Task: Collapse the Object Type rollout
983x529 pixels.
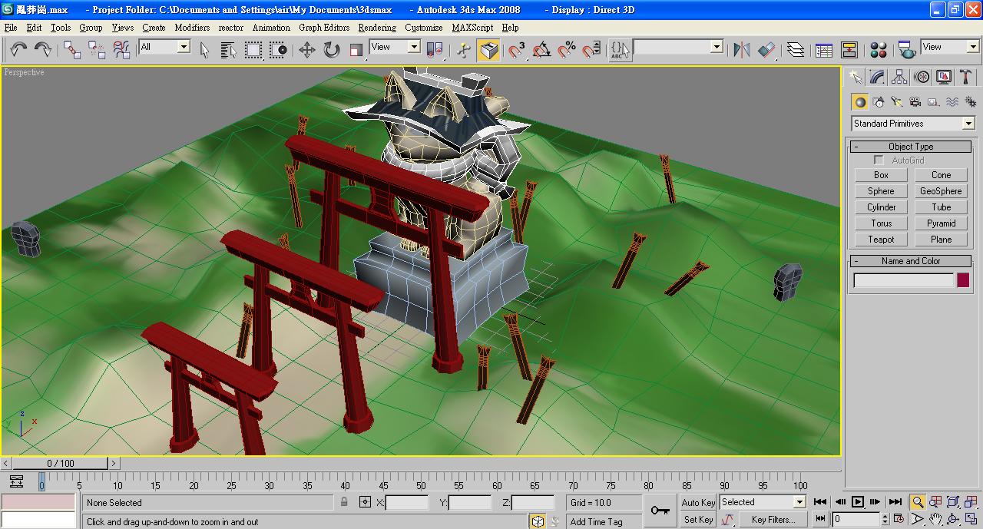Action: [x=911, y=147]
